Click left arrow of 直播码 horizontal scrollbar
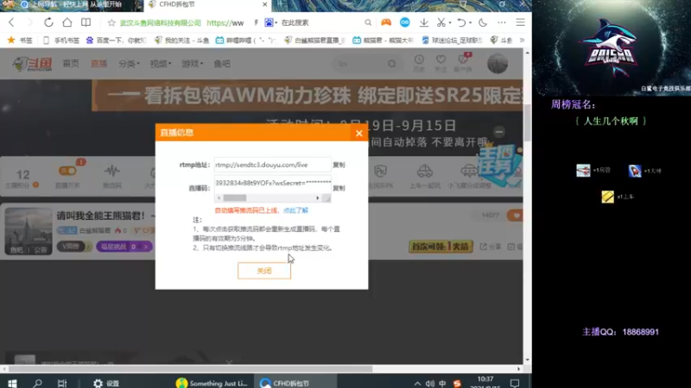The image size is (691, 388). coord(219,198)
